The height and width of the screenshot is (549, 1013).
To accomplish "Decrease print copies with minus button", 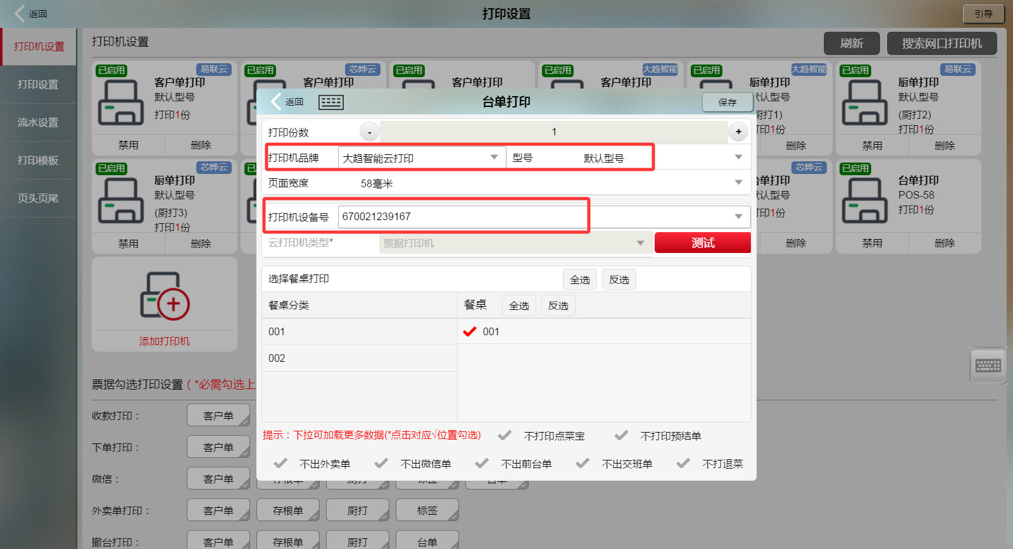I will (370, 132).
